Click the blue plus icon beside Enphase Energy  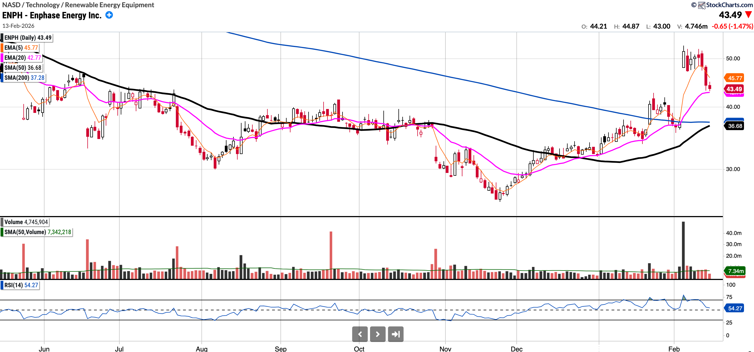tap(109, 15)
